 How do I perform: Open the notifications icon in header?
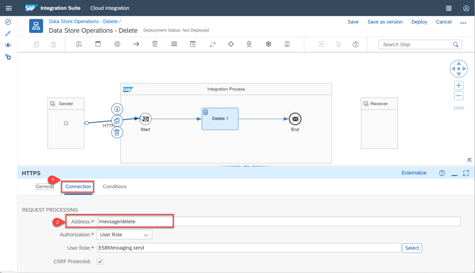click(x=449, y=8)
